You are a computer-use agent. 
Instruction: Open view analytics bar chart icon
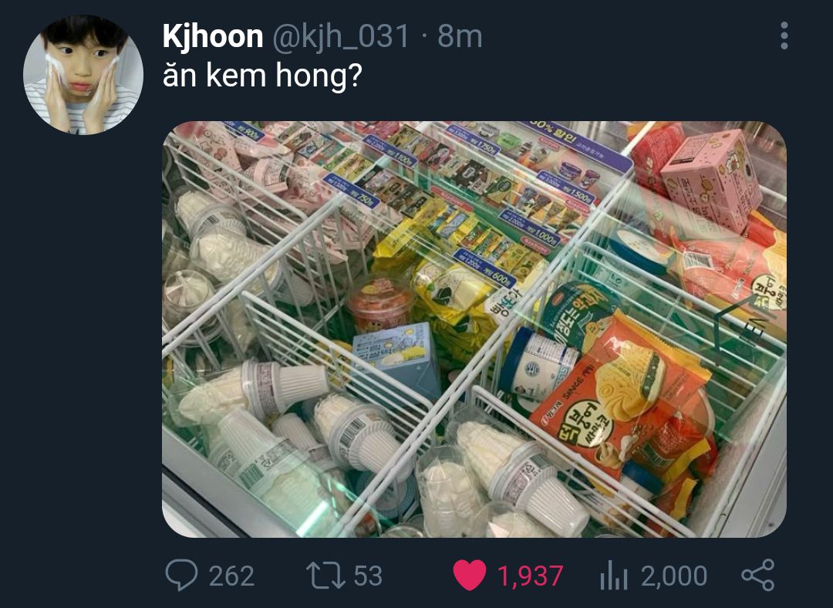pyautogui.click(x=614, y=576)
